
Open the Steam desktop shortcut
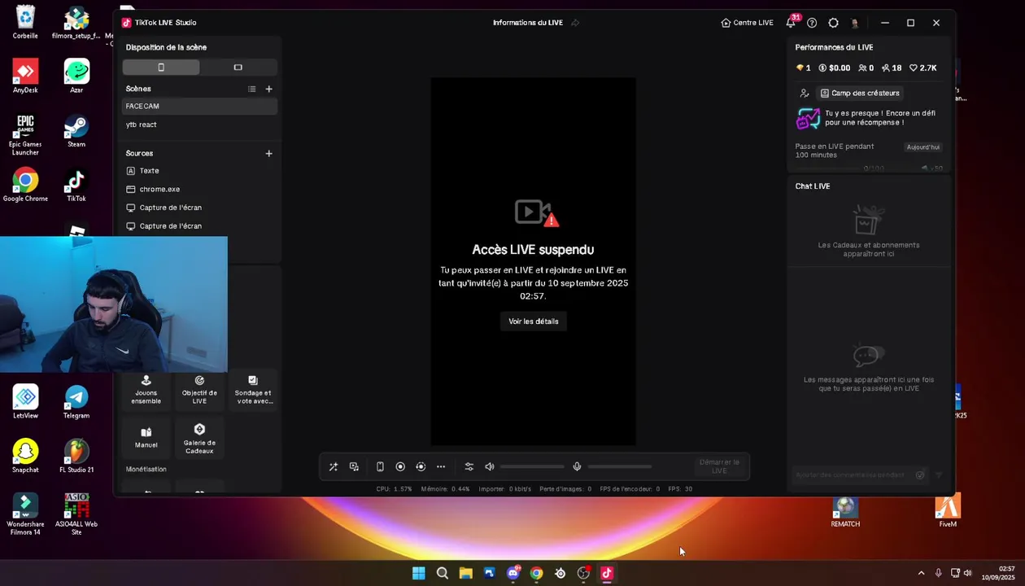pyautogui.click(x=76, y=131)
